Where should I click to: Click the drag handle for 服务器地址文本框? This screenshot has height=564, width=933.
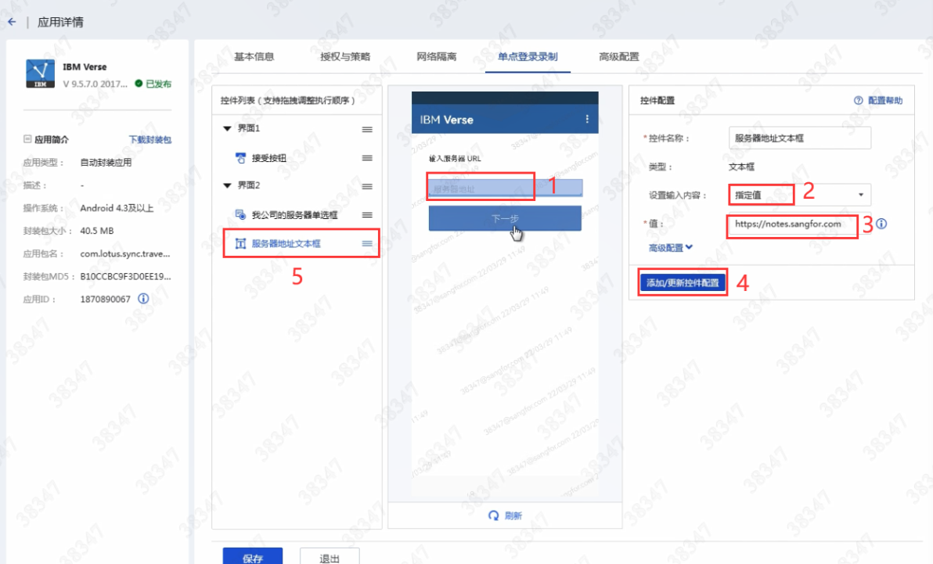[367, 243]
